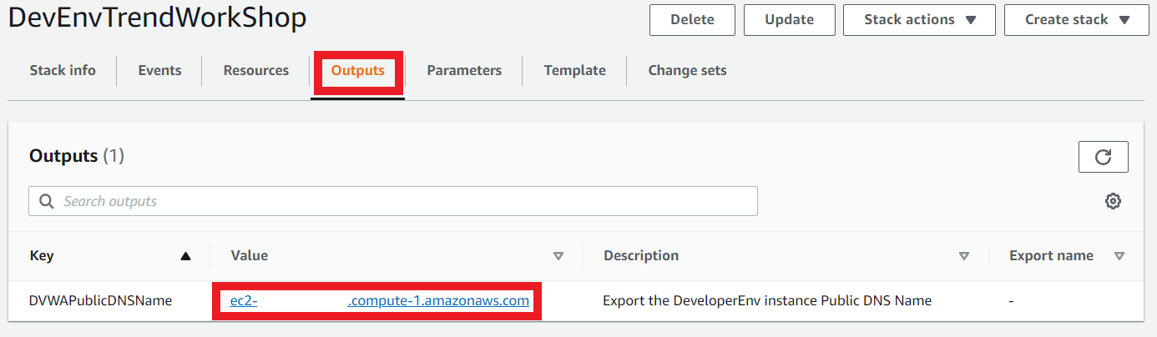The image size is (1157, 337).
Task: Expand the Stack actions dropdown
Action: click(x=919, y=20)
